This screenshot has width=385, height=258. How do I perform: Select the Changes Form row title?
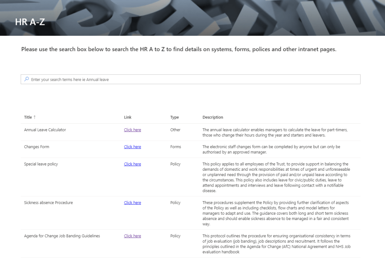pos(36,147)
